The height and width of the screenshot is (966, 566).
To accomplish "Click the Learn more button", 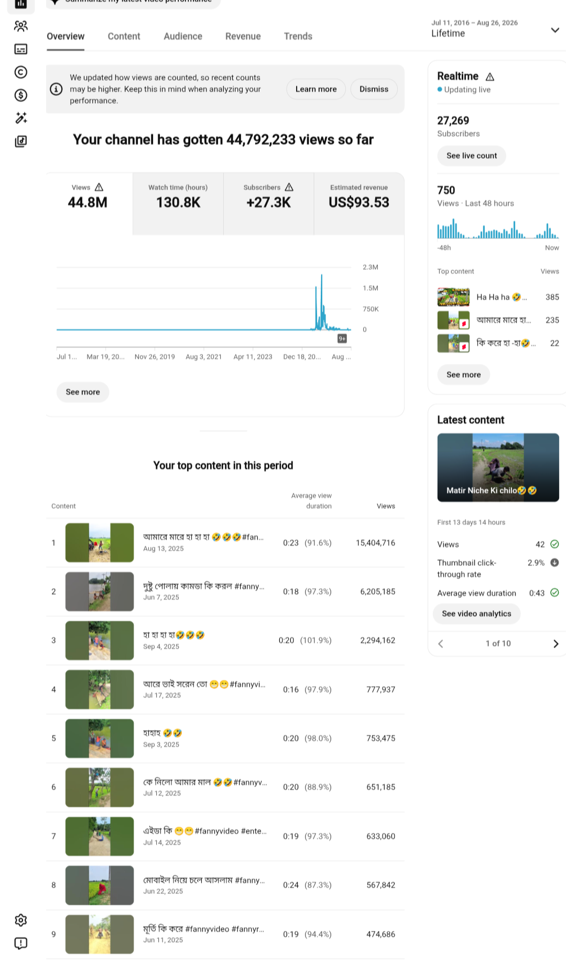I will [x=316, y=89].
